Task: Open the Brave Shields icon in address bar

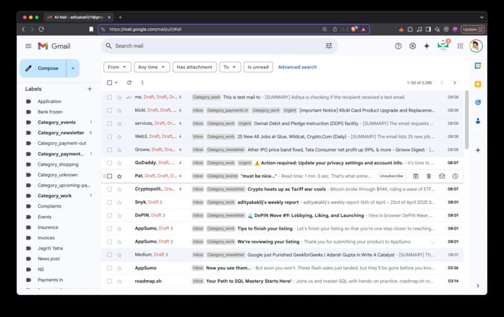Action: click(x=354, y=29)
